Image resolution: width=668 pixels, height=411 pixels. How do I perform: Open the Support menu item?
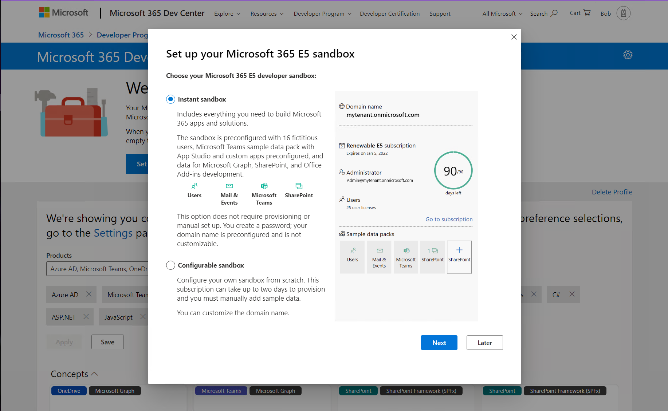[440, 13]
